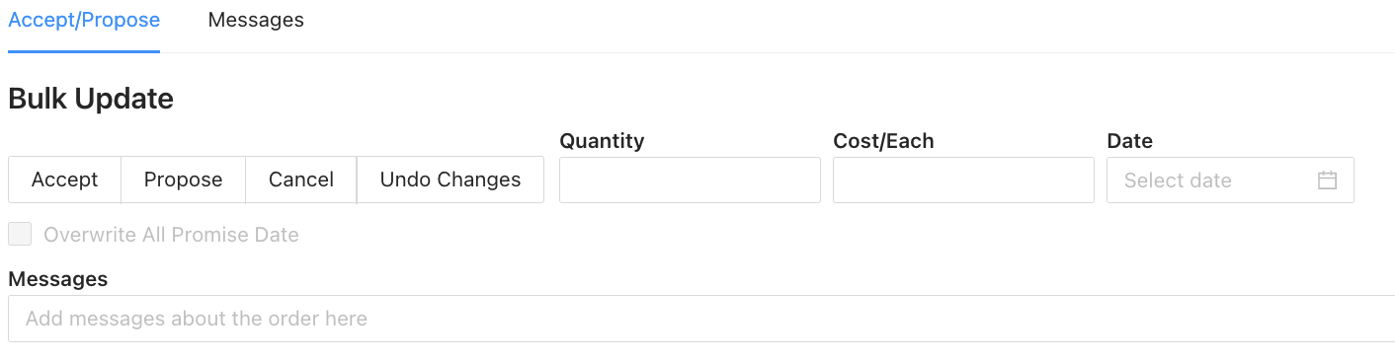Click the 'Add messages about the order here' placeholder
1395x361 pixels.
197,319
